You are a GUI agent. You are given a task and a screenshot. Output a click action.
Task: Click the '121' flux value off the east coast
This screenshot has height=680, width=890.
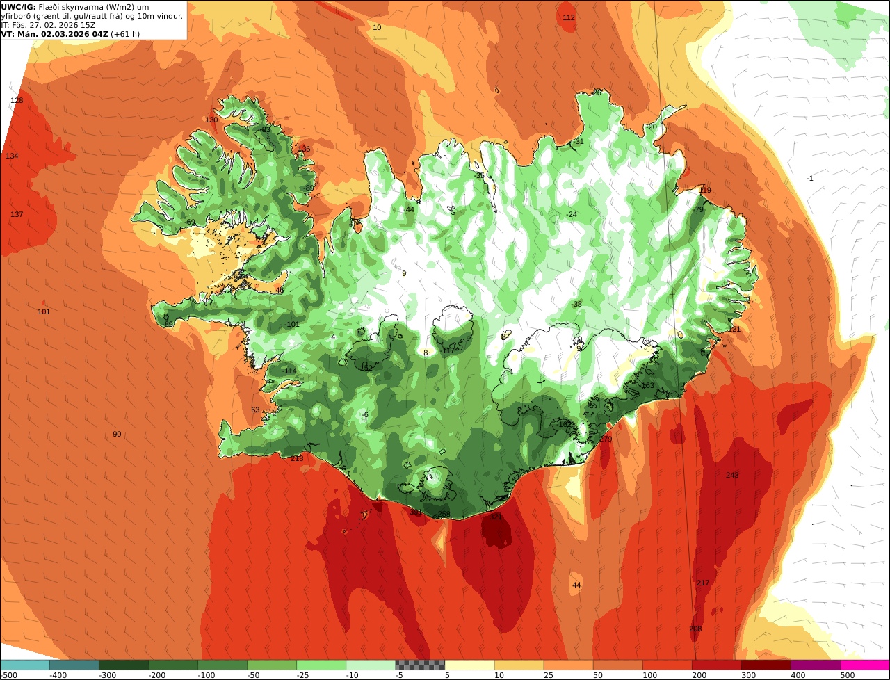pyautogui.click(x=734, y=329)
